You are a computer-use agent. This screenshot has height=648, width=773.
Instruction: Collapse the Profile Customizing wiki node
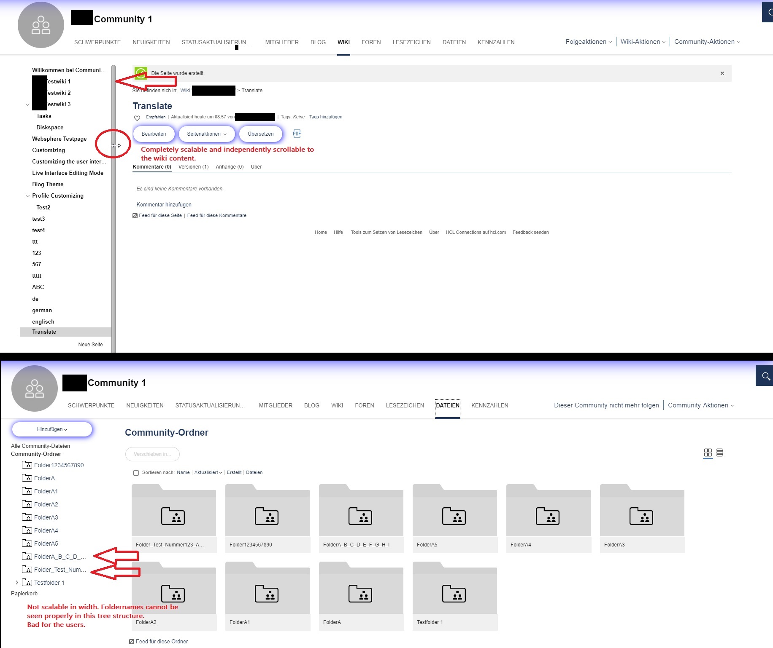[x=27, y=196]
